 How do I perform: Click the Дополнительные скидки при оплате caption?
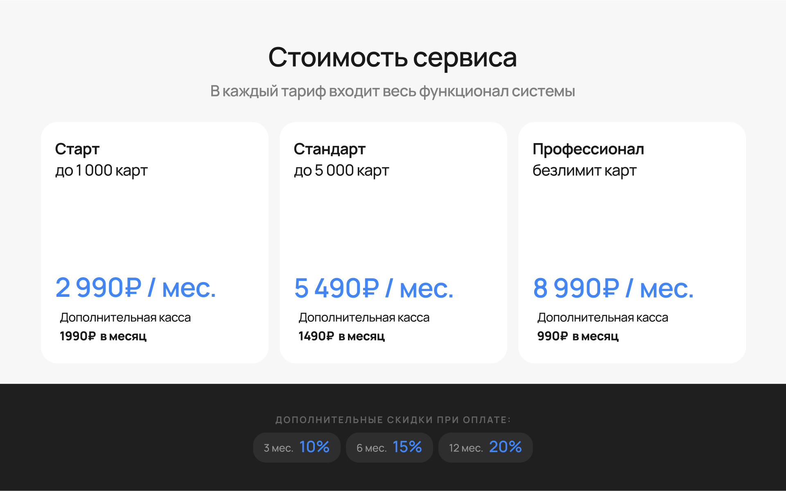pyautogui.click(x=393, y=420)
